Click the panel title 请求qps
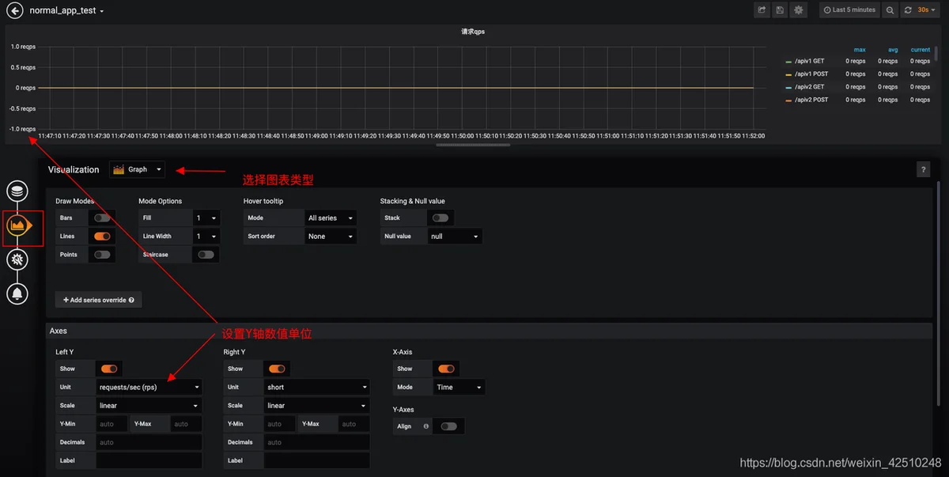Screen dimensions: 949x477 point(473,32)
